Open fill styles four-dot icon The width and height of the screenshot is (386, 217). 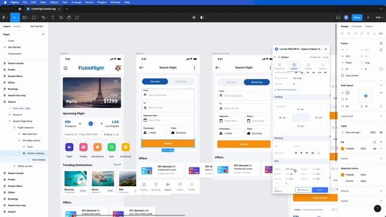[x=375, y=142]
